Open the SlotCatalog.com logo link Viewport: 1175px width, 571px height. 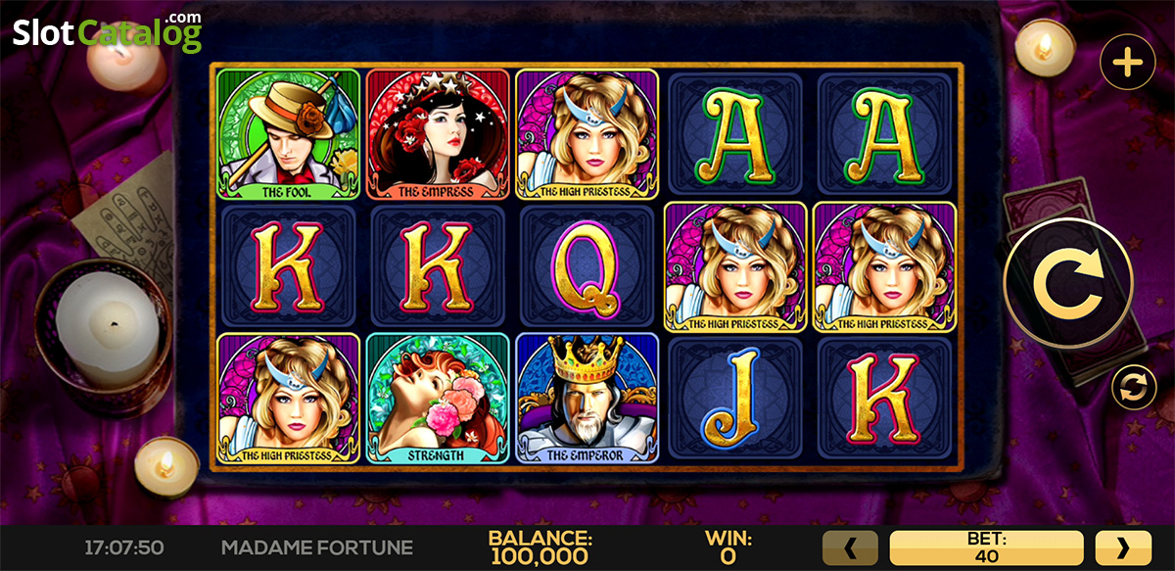click(x=107, y=32)
